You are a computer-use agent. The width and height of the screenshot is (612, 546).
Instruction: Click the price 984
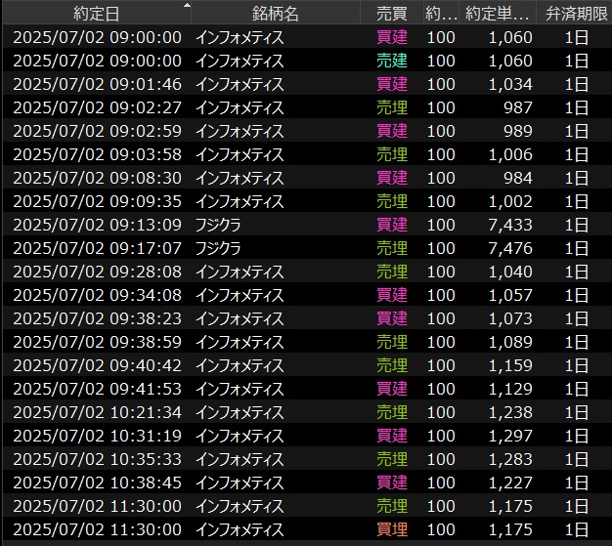click(x=518, y=178)
